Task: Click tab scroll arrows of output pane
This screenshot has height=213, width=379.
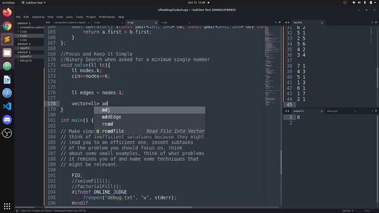Action: (287, 111)
